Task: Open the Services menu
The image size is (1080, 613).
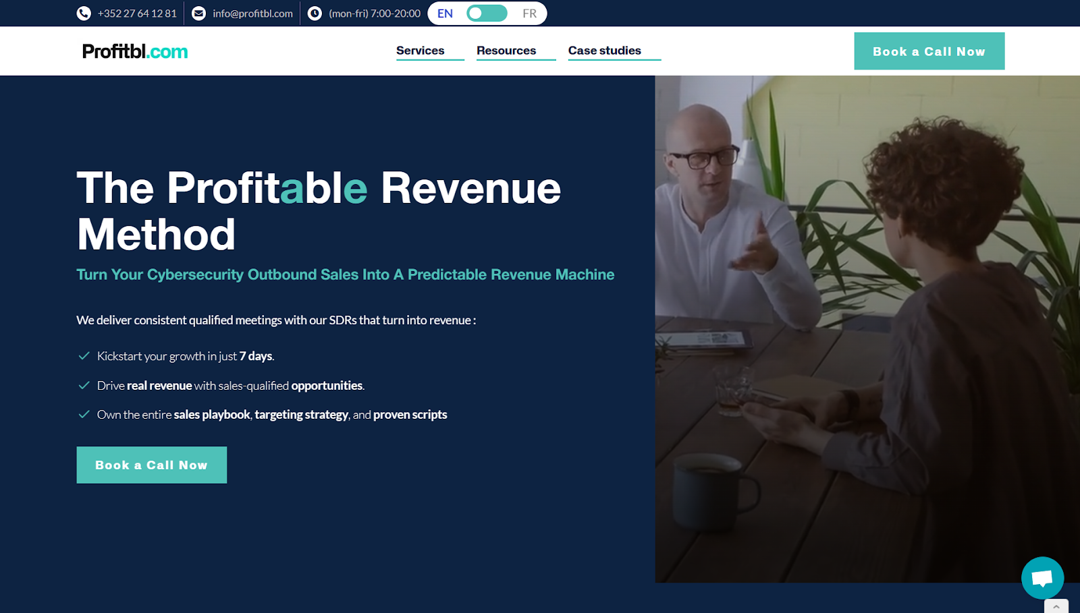Action: pos(421,51)
